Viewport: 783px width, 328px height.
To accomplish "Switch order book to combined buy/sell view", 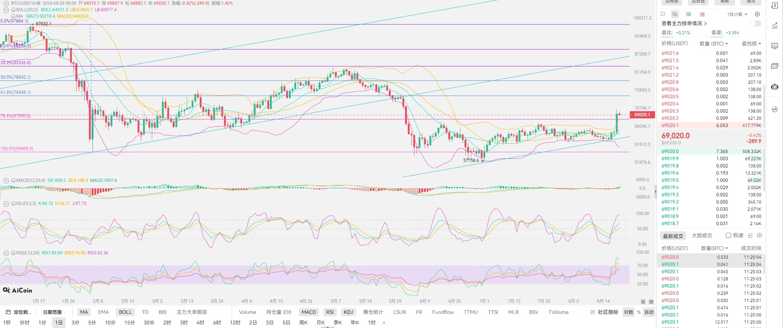I will tap(675, 14).
